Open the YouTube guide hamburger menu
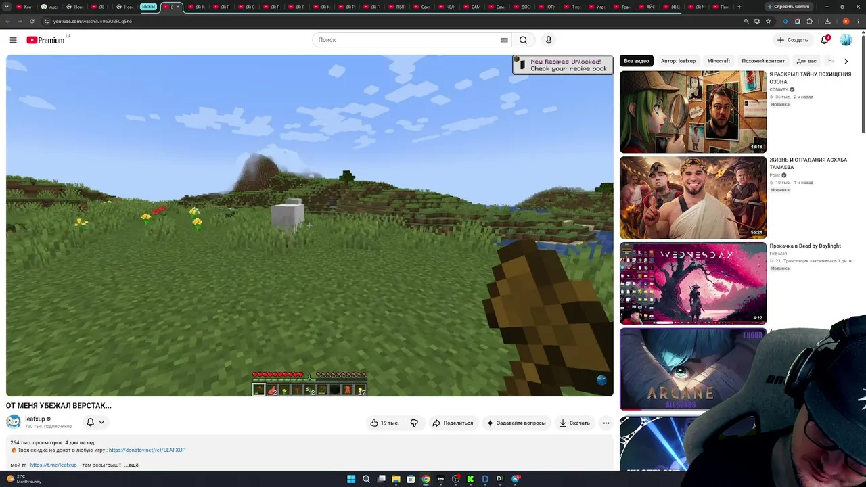The width and height of the screenshot is (866, 487). click(13, 40)
